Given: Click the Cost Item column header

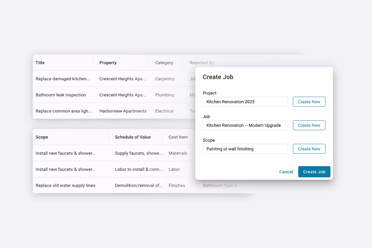Looking at the screenshot, I should 178,137.
